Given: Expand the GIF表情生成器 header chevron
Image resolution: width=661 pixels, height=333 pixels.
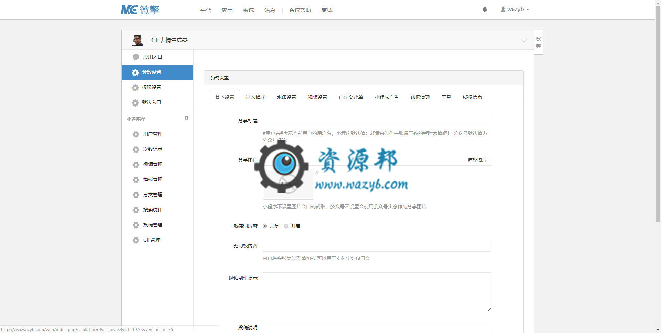Looking at the screenshot, I should (x=524, y=40).
